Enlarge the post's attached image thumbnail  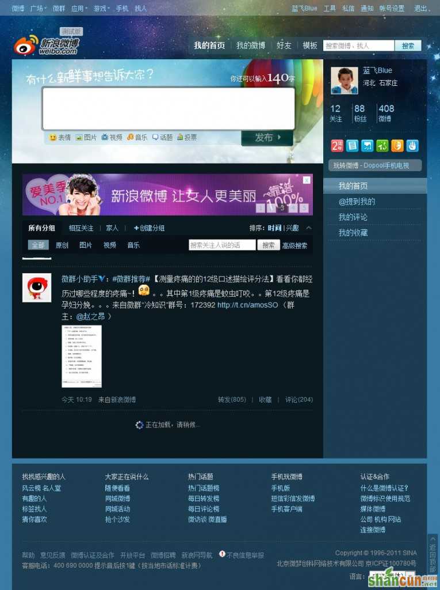pos(82,356)
